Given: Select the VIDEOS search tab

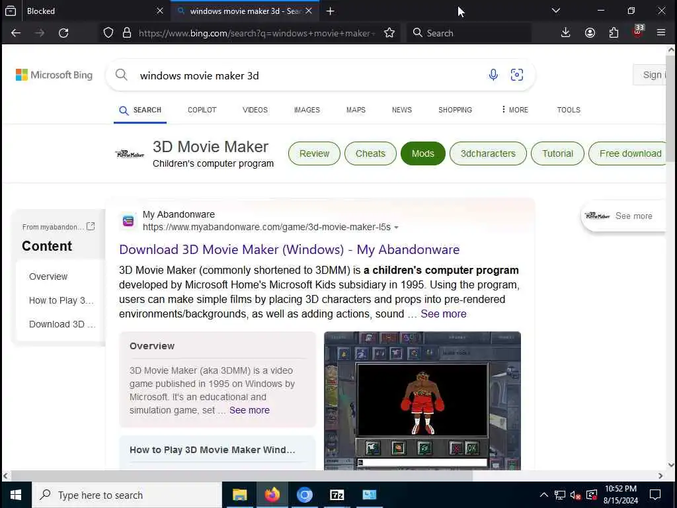Looking at the screenshot, I should point(255,110).
